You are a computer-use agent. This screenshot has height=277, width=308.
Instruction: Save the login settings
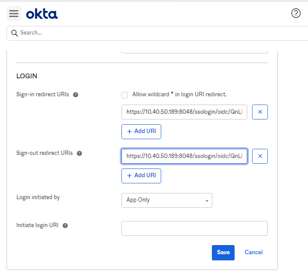pyautogui.click(x=223, y=252)
